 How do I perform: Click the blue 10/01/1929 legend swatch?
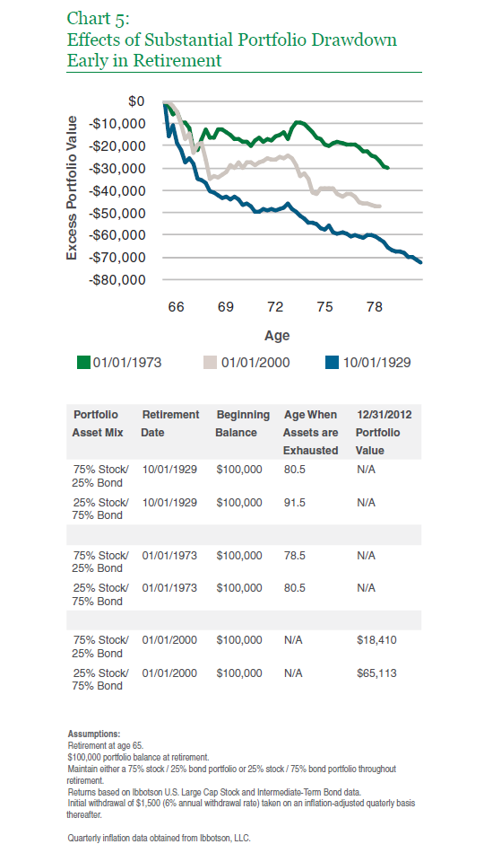pyautogui.click(x=332, y=363)
